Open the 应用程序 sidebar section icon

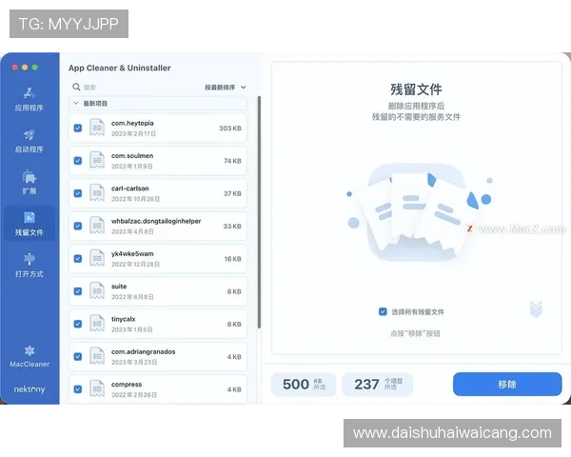point(30,93)
